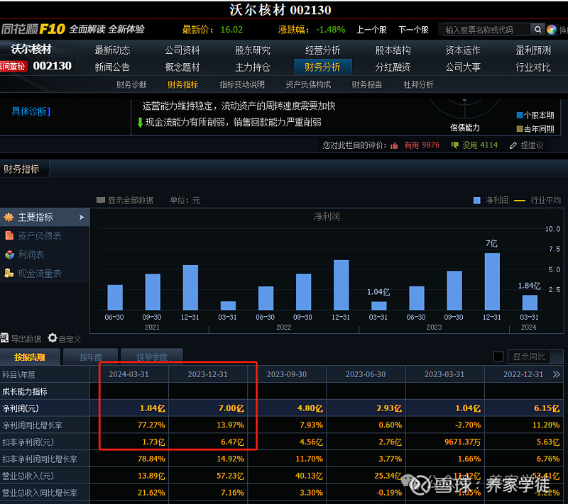568x504 pixels.
Task: Toggle the 行业平均 legend line
Action: click(537, 201)
